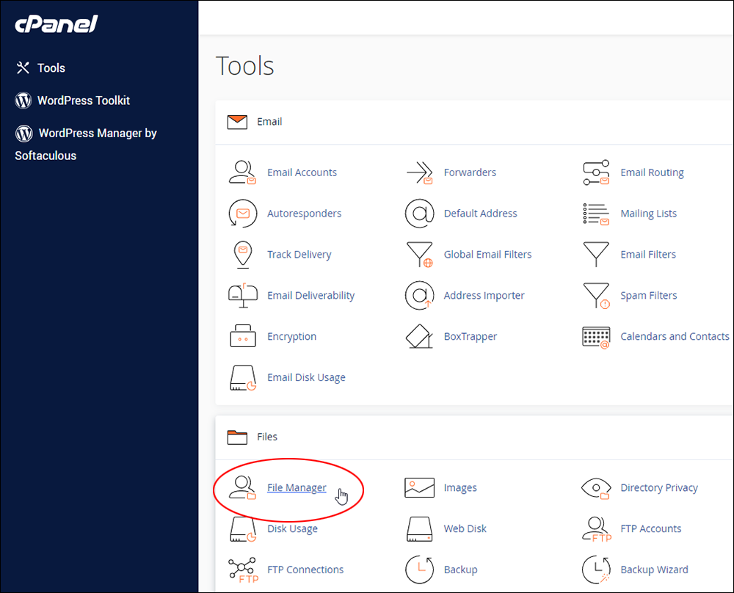Click the Email Accounts icon
734x593 pixels.
click(242, 172)
